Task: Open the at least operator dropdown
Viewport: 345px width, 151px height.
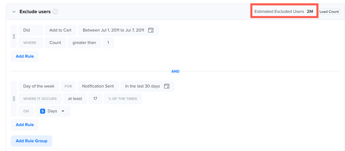Action: click(x=75, y=99)
